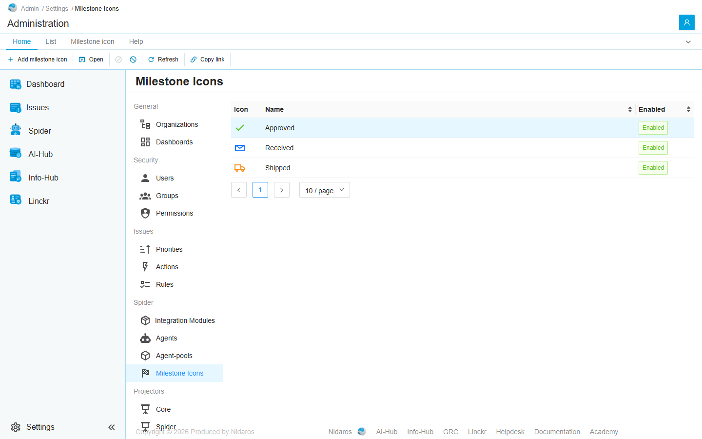
Task: Open the Milestone icon tab
Action: pyautogui.click(x=93, y=41)
